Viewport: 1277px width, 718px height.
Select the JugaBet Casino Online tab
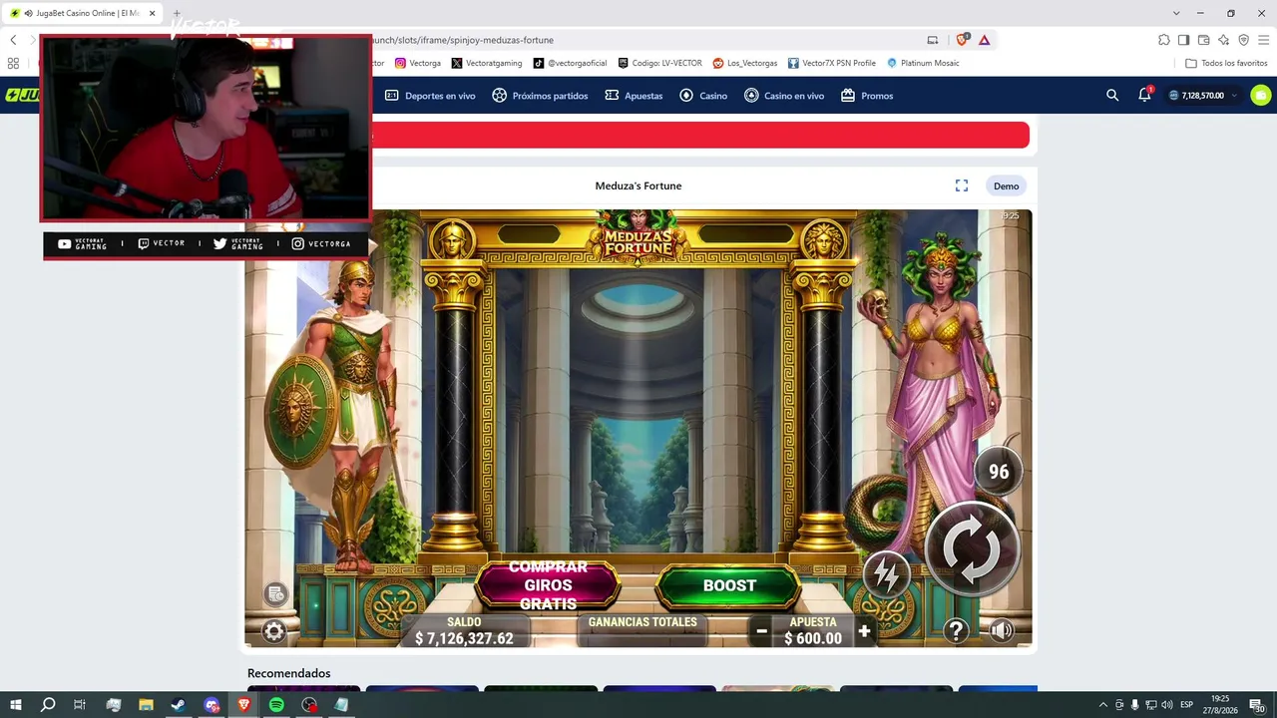tap(84, 13)
